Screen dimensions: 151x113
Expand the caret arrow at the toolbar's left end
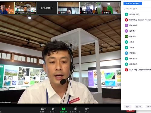coord(1,109)
